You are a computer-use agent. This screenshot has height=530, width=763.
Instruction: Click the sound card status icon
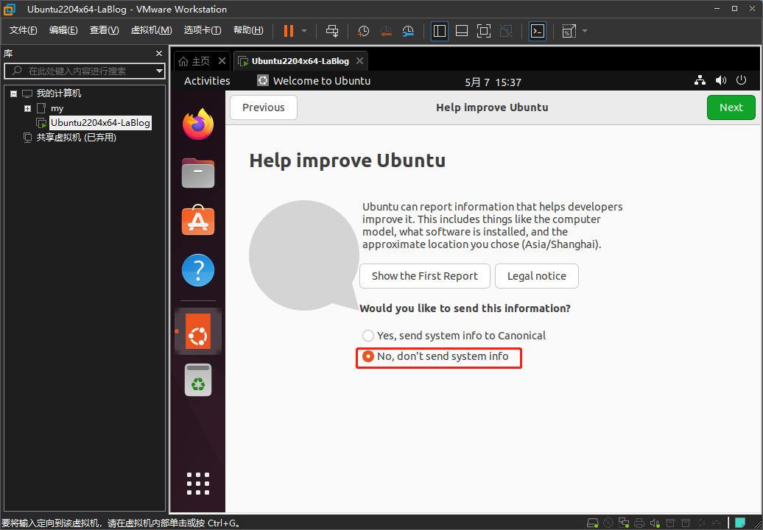click(x=655, y=523)
